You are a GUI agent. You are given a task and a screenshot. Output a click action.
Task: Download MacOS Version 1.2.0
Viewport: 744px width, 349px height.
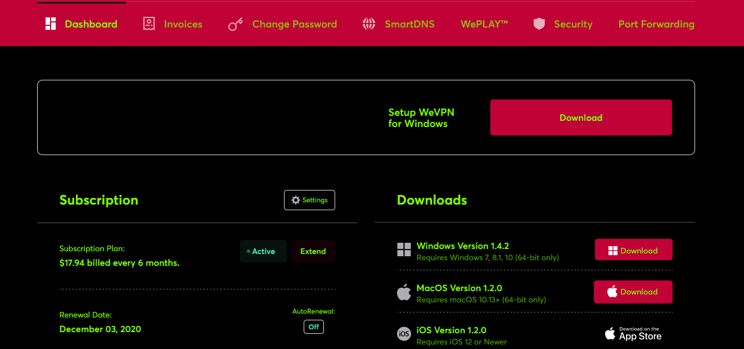[x=633, y=292]
